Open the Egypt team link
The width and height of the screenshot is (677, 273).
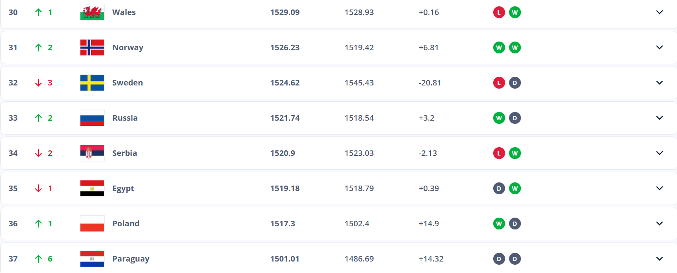[x=123, y=188]
